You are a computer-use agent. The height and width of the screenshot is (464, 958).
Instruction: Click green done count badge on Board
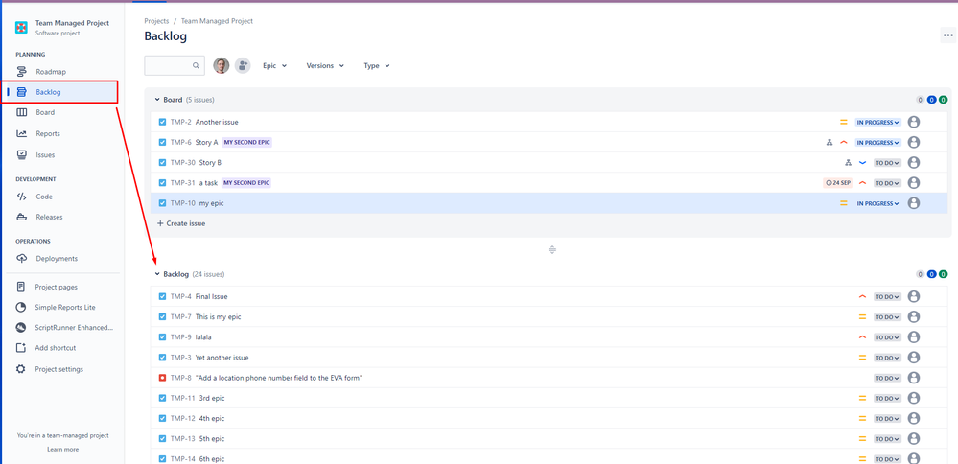(x=944, y=100)
